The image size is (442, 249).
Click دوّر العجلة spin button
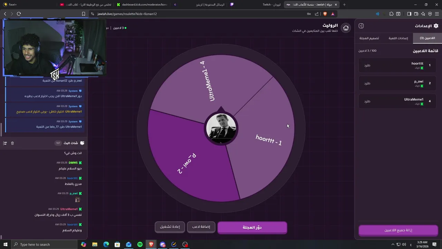pyautogui.click(x=252, y=227)
